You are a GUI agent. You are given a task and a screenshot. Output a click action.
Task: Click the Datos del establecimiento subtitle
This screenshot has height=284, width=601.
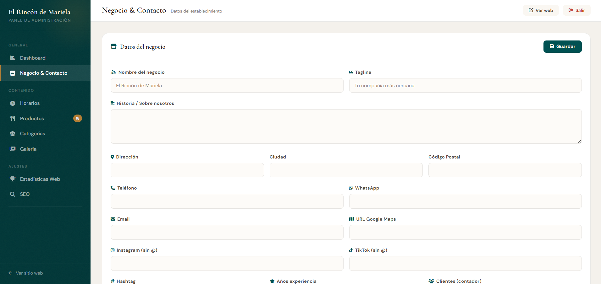196,11
